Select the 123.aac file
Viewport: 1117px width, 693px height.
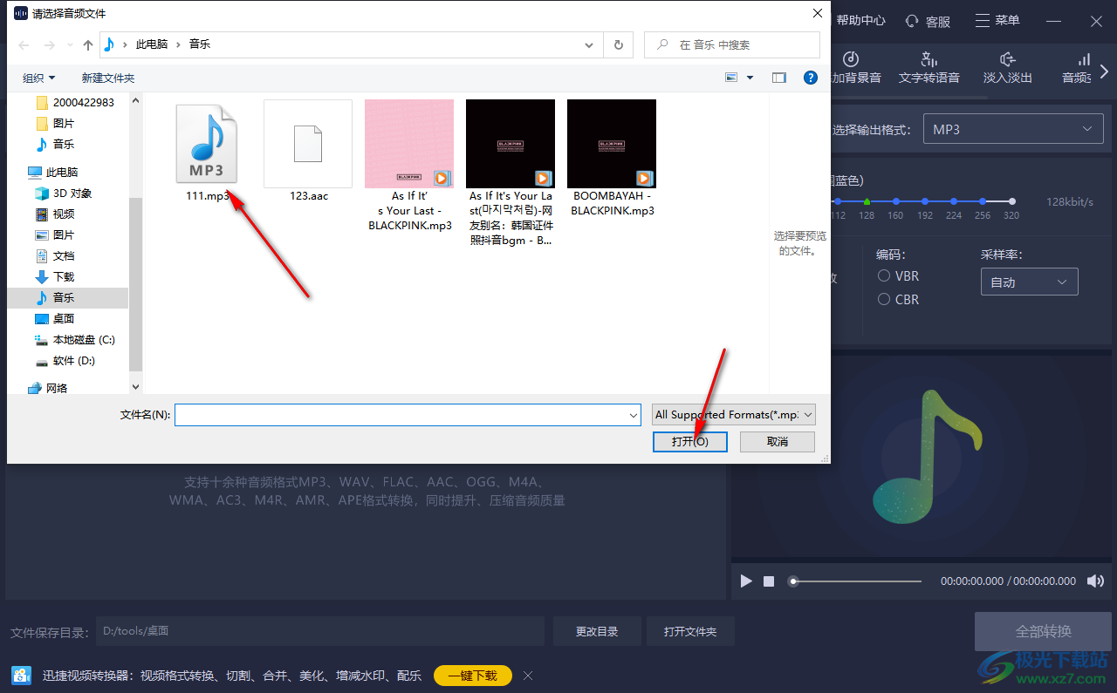pyautogui.click(x=308, y=144)
